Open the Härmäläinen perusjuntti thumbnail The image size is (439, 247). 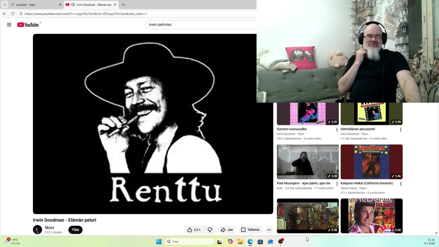point(371,114)
